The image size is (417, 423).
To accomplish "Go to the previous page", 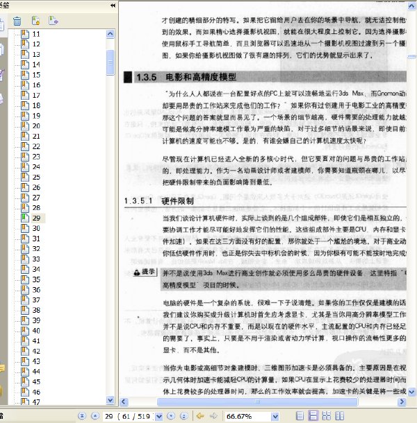I will pos(95,415).
